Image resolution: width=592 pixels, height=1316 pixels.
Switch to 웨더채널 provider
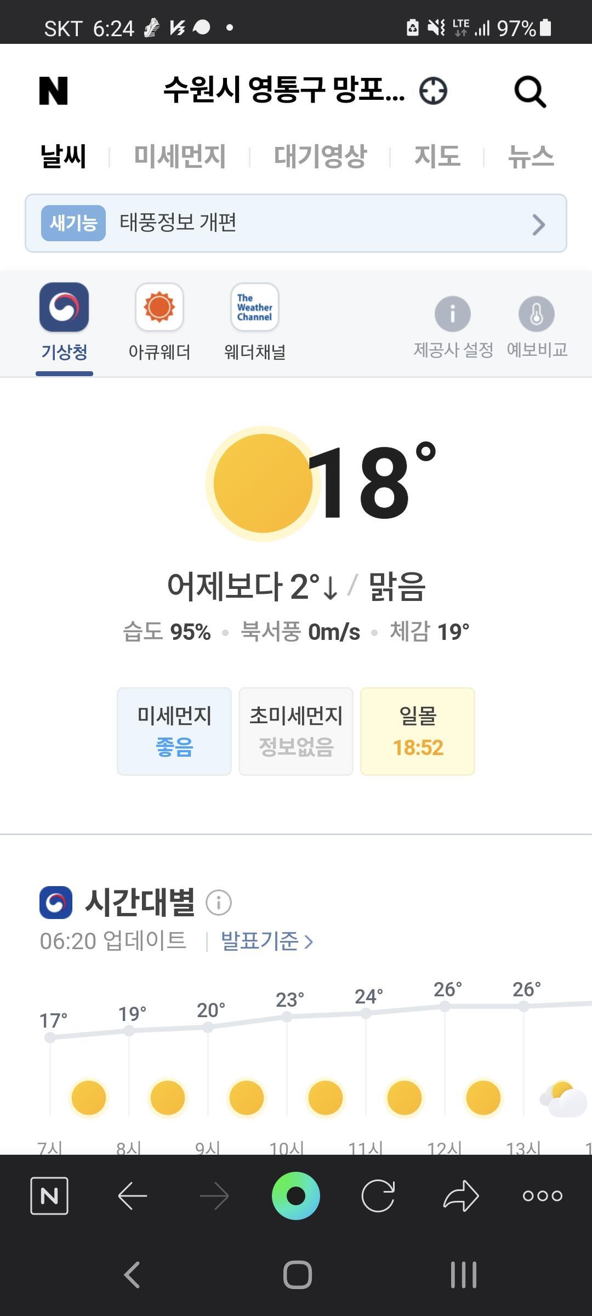point(255,322)
